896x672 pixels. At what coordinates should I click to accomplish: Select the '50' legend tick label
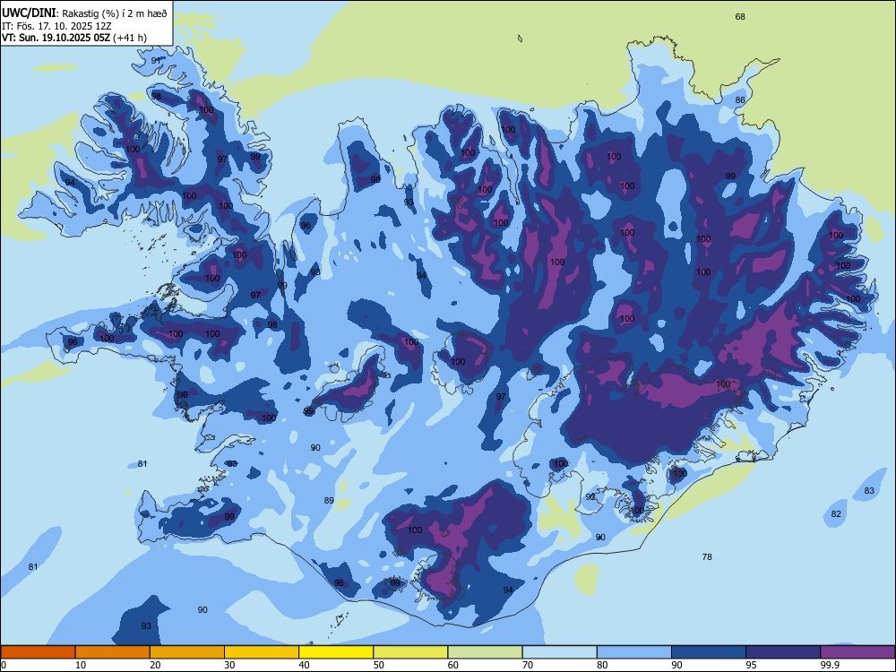378,665
